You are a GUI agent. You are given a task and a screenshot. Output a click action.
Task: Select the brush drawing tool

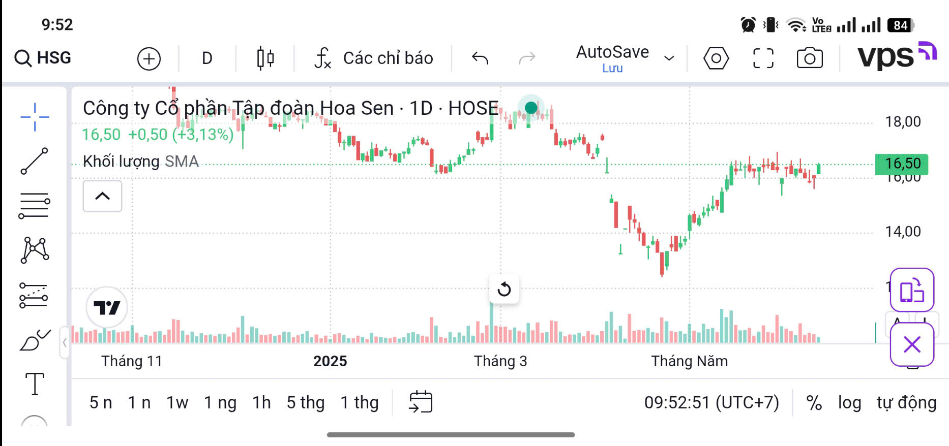34,340
